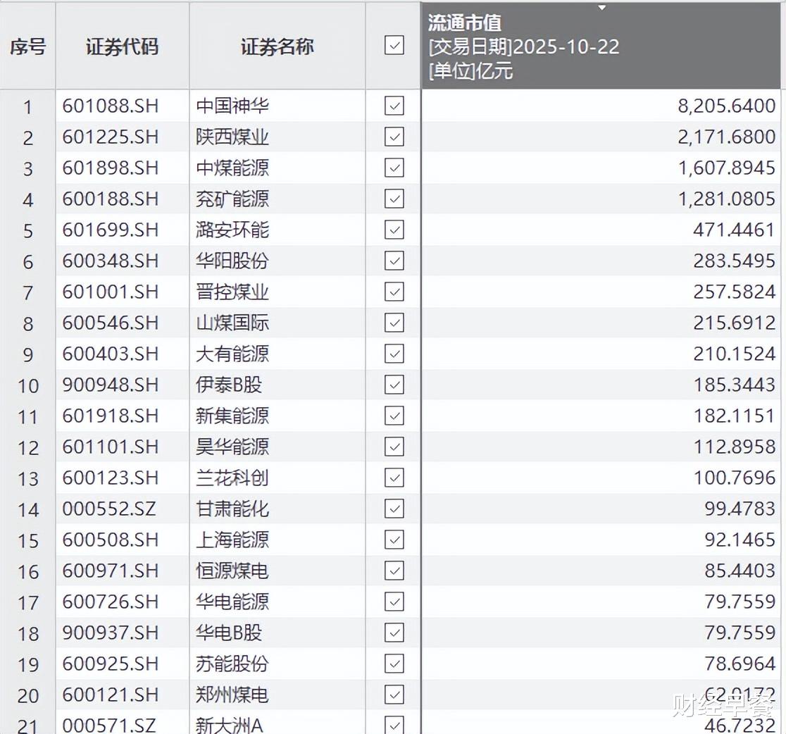Viewport: 786px width, 734px height.
Task: Select security code 900948.SH
Action: (111, 385)
